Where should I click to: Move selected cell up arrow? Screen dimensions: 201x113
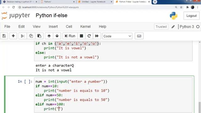49,36
